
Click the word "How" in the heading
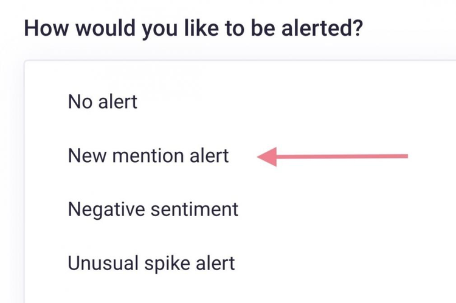point(46,28)
